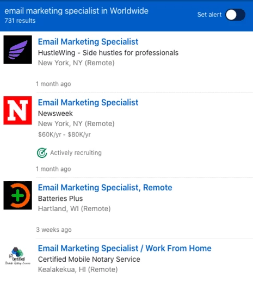Click the 731 results count
Screen dimensions: 253x283
[x=20, y=21]
